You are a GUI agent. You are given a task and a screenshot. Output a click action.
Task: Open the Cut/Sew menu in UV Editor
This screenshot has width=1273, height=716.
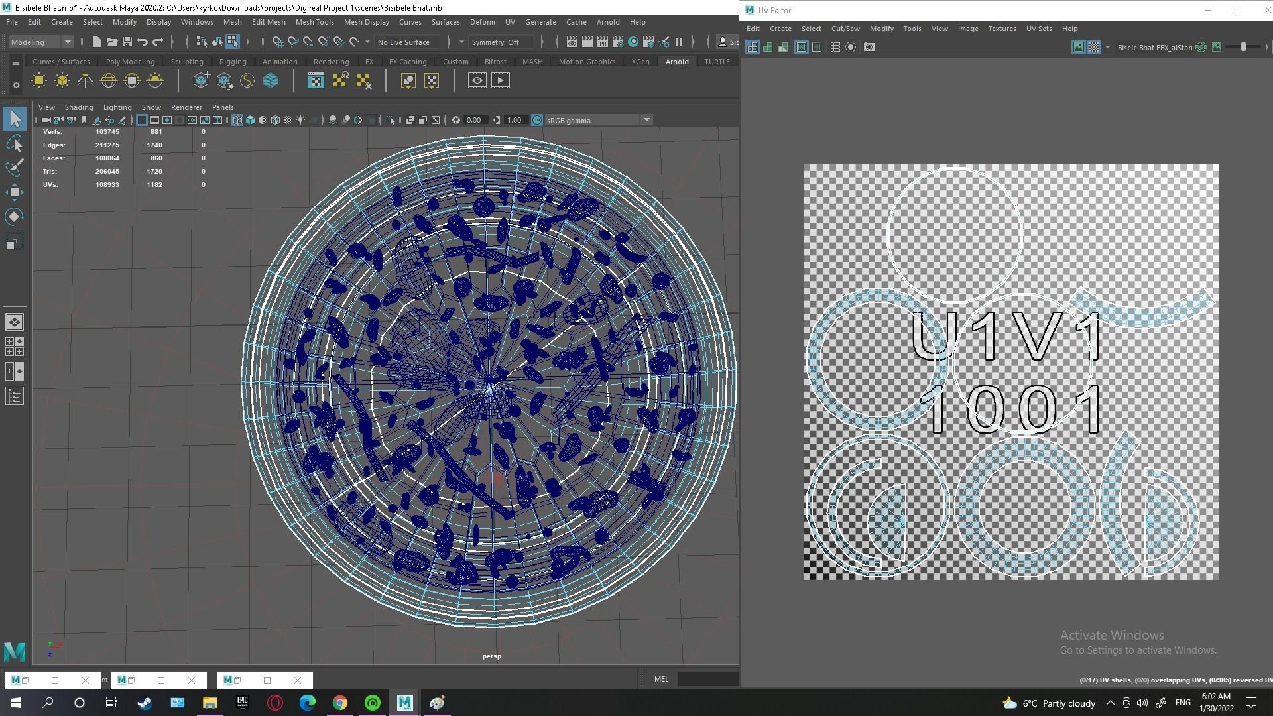845,29
